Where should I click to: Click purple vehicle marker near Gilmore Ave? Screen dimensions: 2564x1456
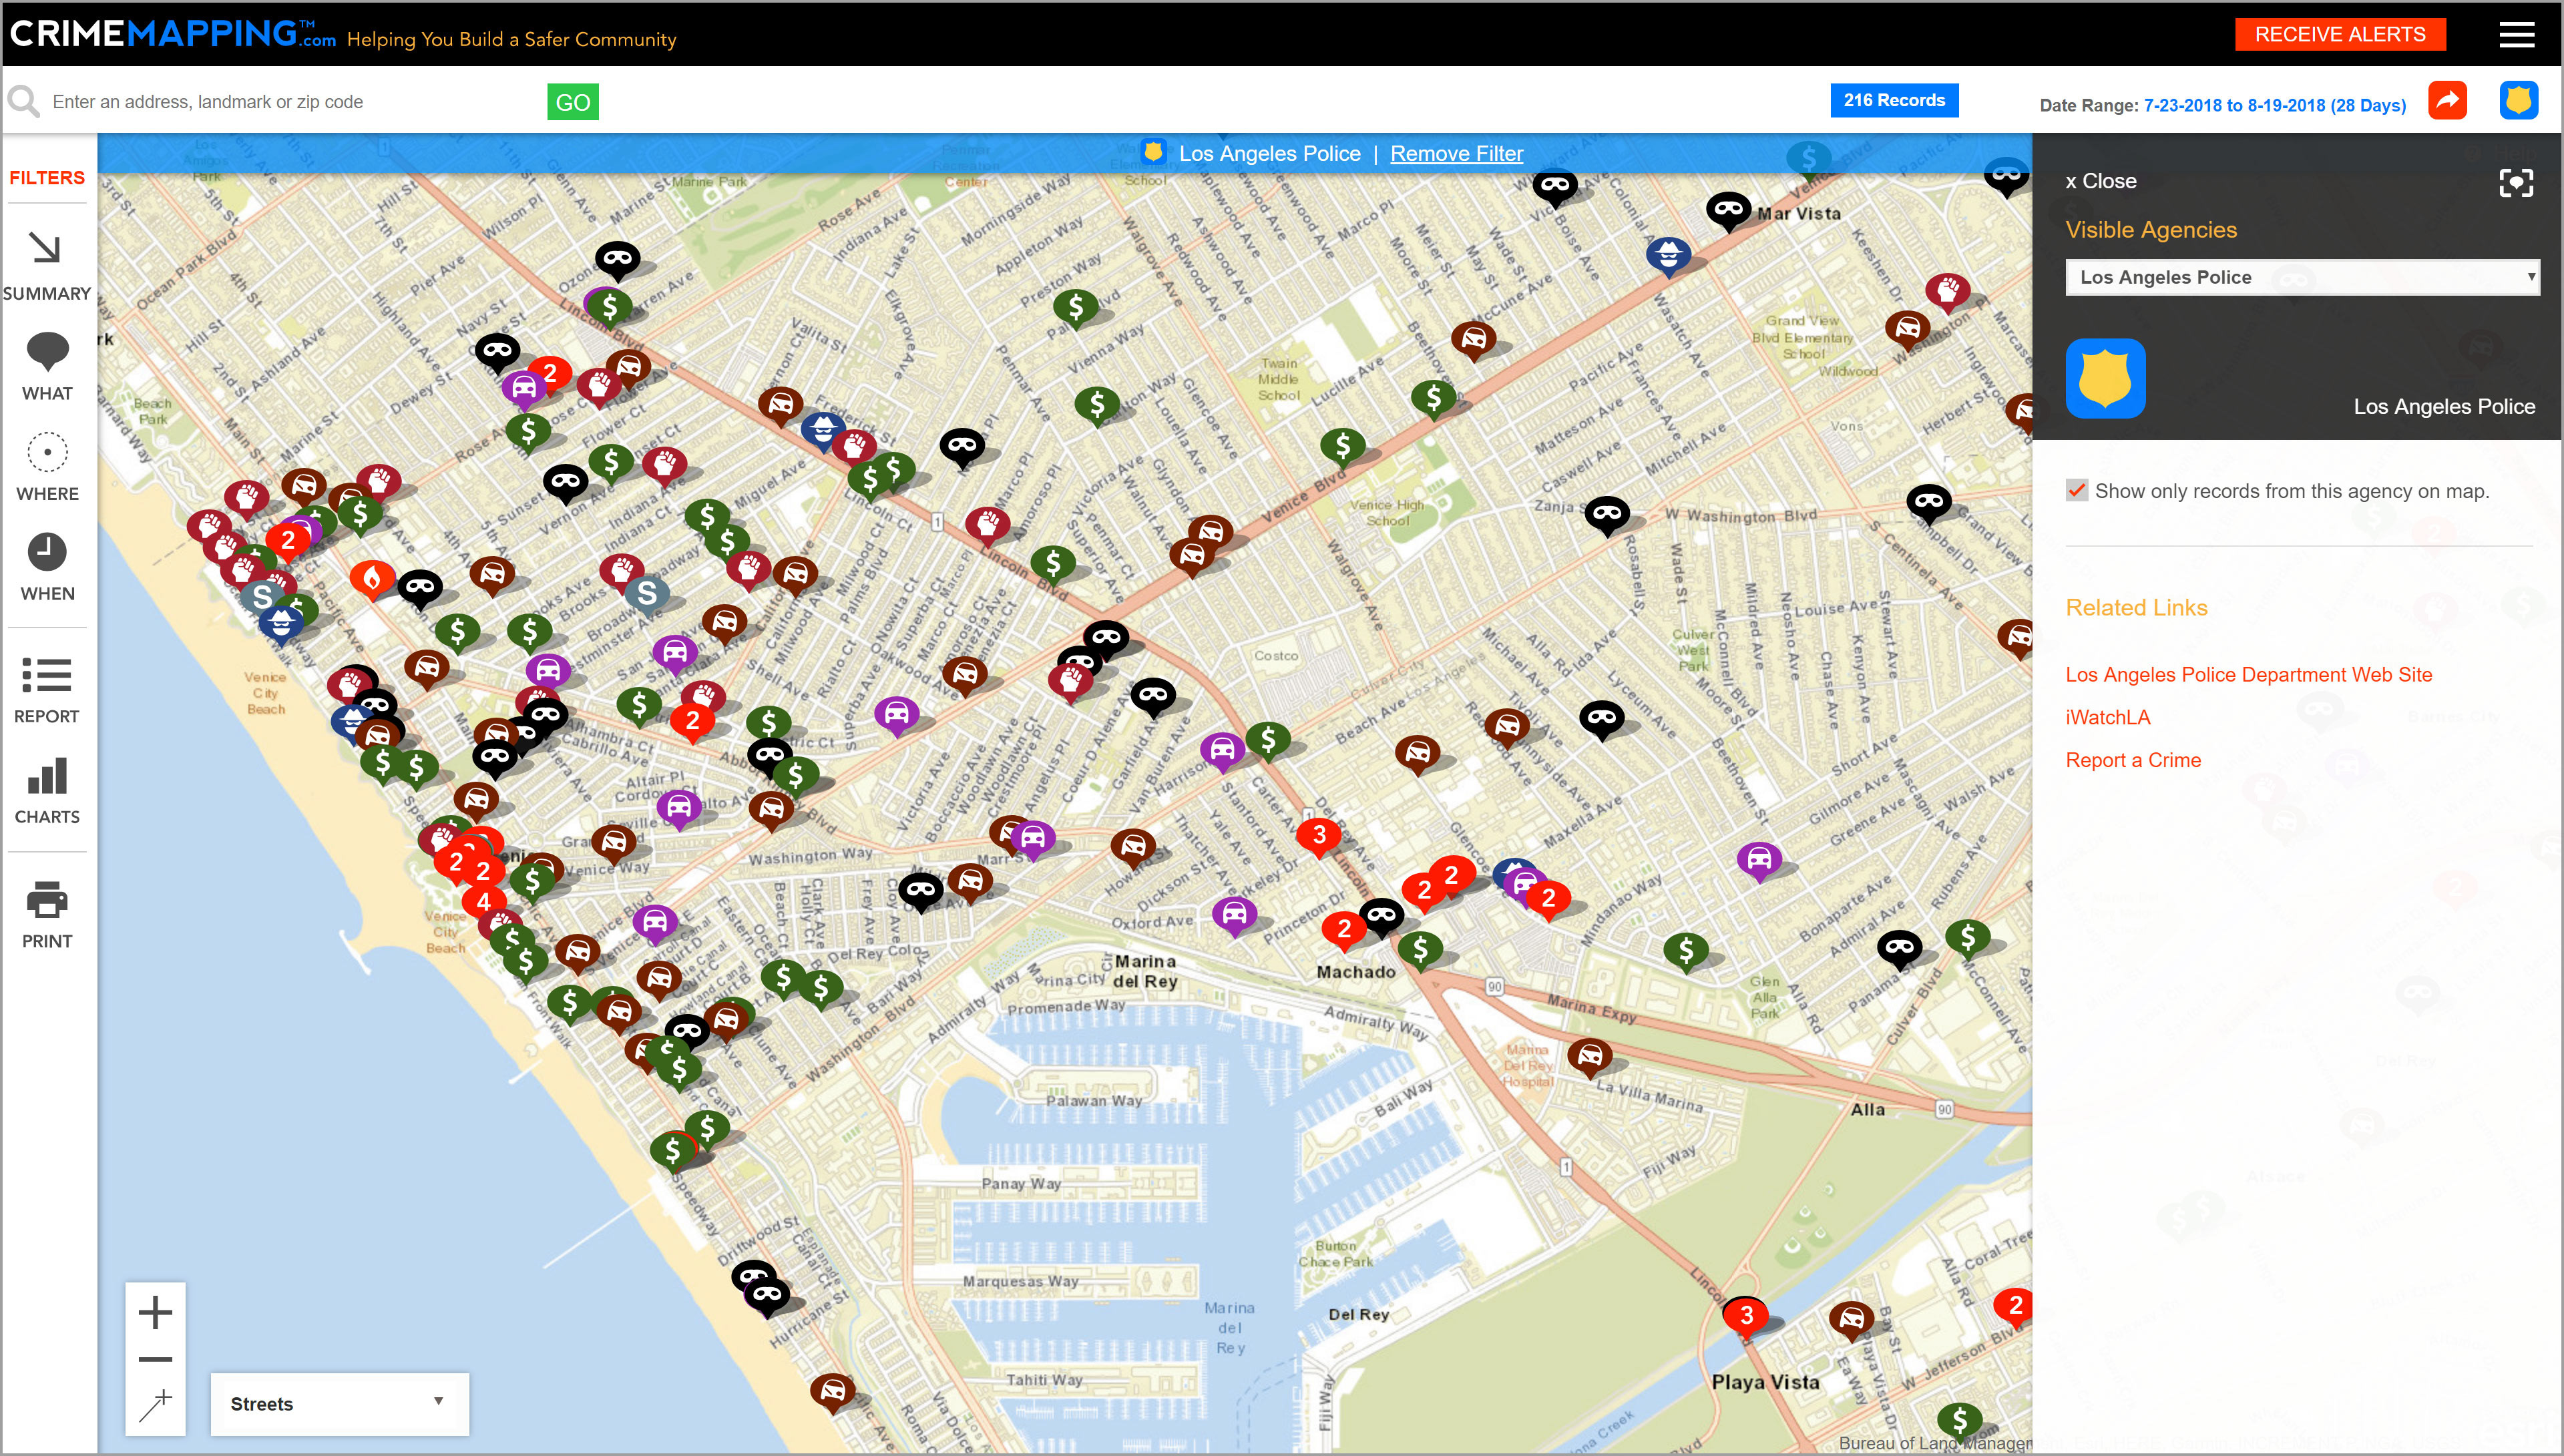click(x=1759, y=861)
